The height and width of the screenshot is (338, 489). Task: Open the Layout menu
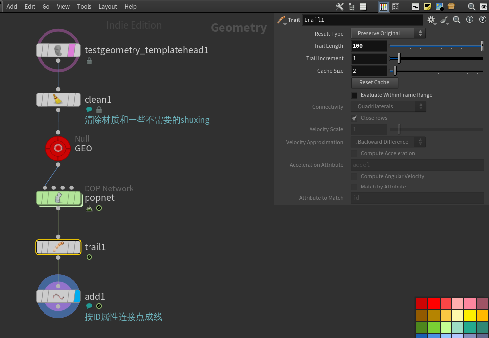coord(107,6)
